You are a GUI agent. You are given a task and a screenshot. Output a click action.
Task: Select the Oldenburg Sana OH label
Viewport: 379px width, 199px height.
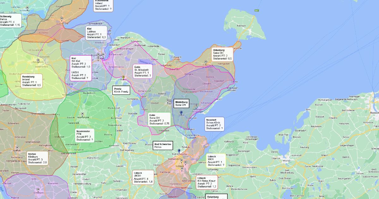click(222, 54)
